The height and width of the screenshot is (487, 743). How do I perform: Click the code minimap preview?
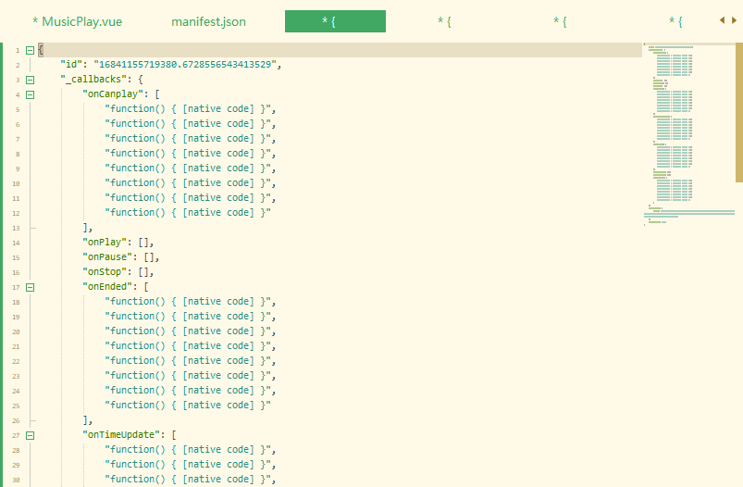(689, 135)
